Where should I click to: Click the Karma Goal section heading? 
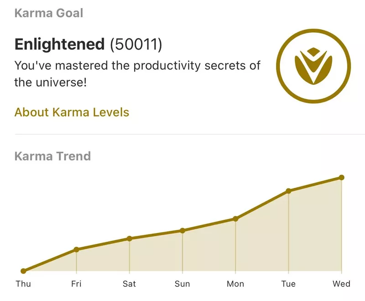click(x=49, y=13)
